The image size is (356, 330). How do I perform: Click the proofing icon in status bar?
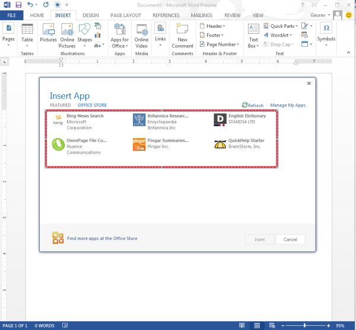coord(65,325)
